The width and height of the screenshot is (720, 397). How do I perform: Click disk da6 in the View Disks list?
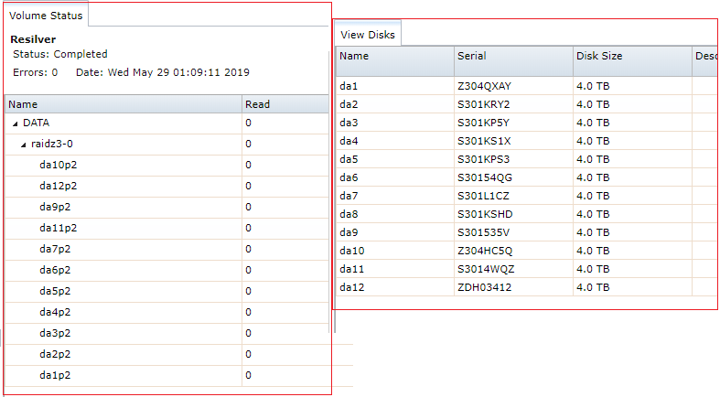point(349,177)
